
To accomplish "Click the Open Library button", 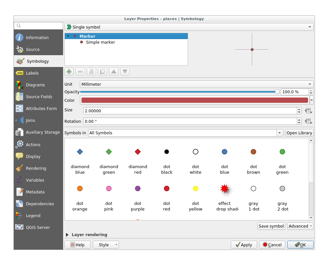I will 299,133.
